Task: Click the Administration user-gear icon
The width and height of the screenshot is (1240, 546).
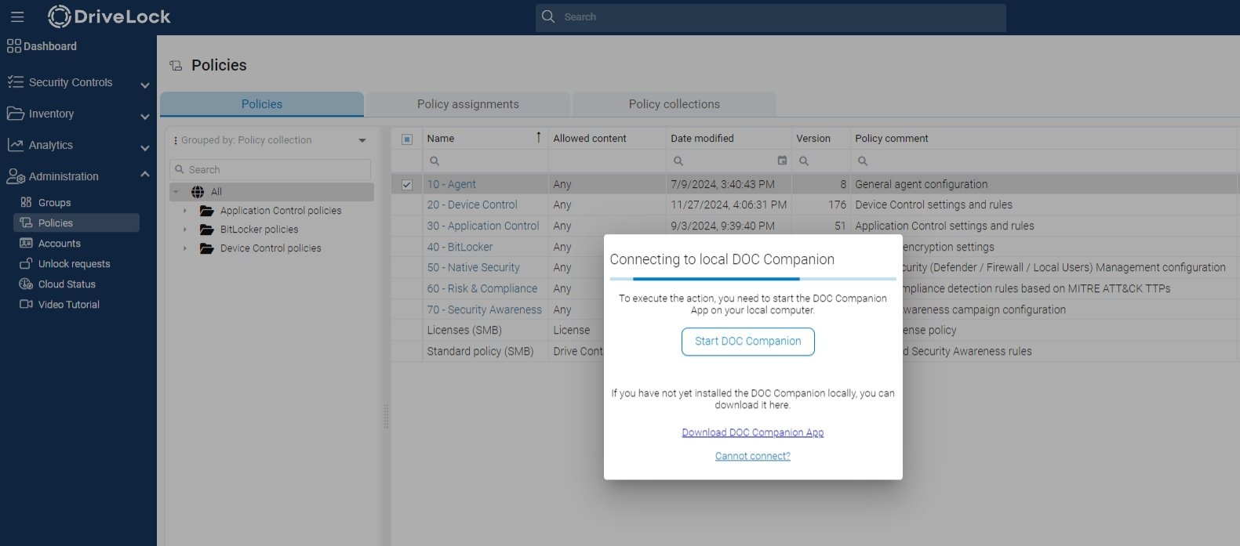Action: pos(15,176)
